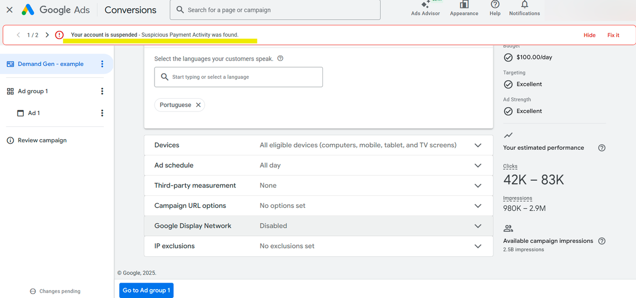This screenshot has width=636, height=298.
Task: Click the Impressions estimate label
Action: 518,198
